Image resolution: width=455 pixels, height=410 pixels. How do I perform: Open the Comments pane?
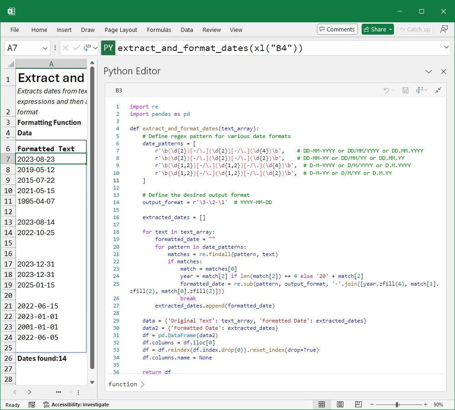click(337, 29)
